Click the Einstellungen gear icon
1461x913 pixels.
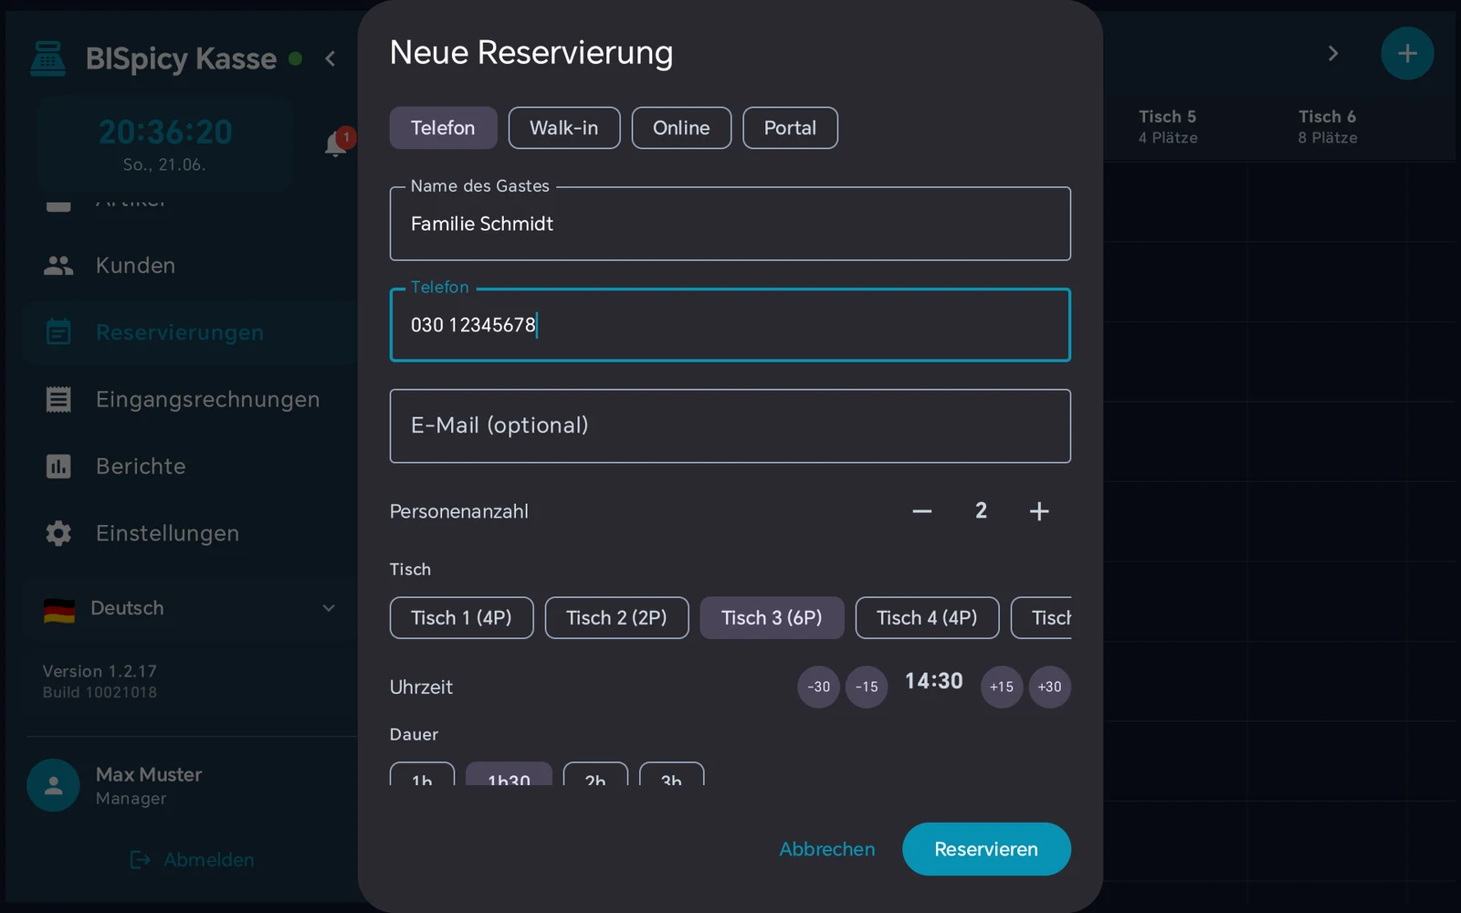(58, 533)
